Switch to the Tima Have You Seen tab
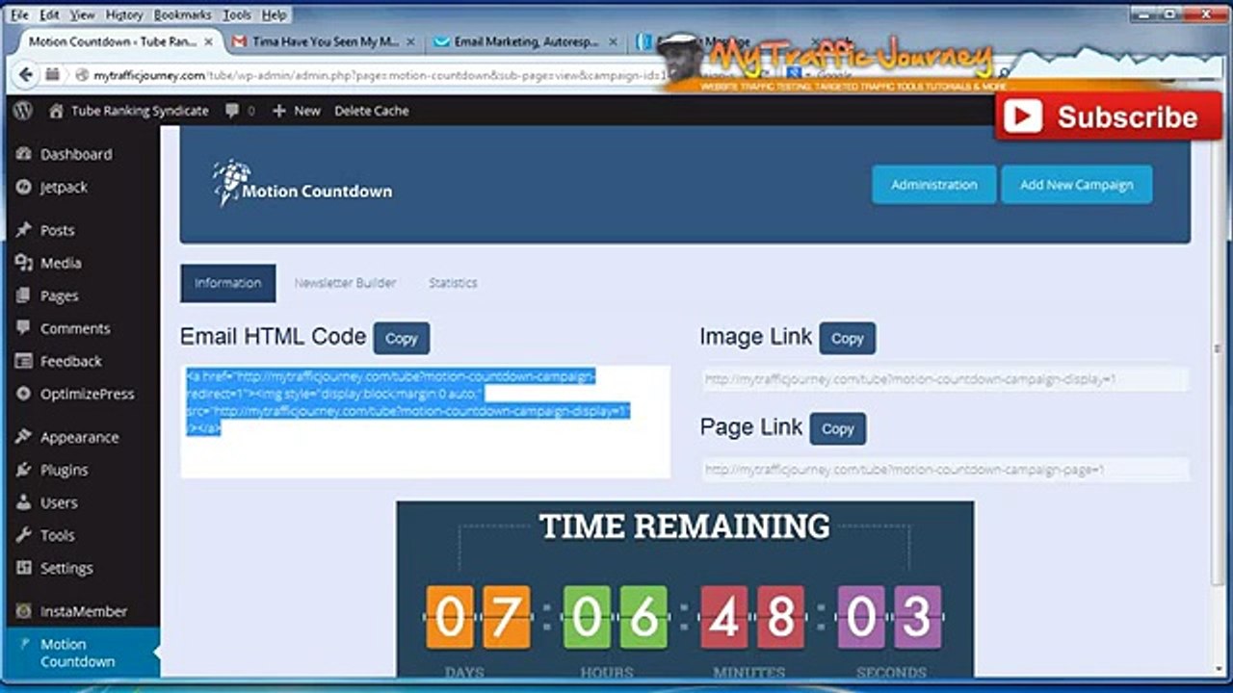This screenshot has height=693, width=1233. (325, 41)
